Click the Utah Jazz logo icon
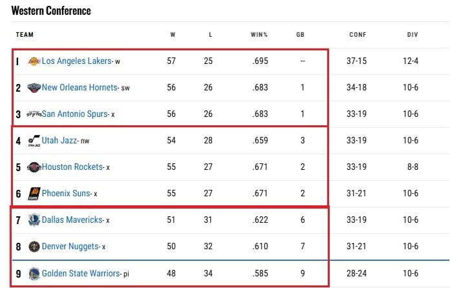This screenshot has height=288, width=450. (x=34, y=141)
